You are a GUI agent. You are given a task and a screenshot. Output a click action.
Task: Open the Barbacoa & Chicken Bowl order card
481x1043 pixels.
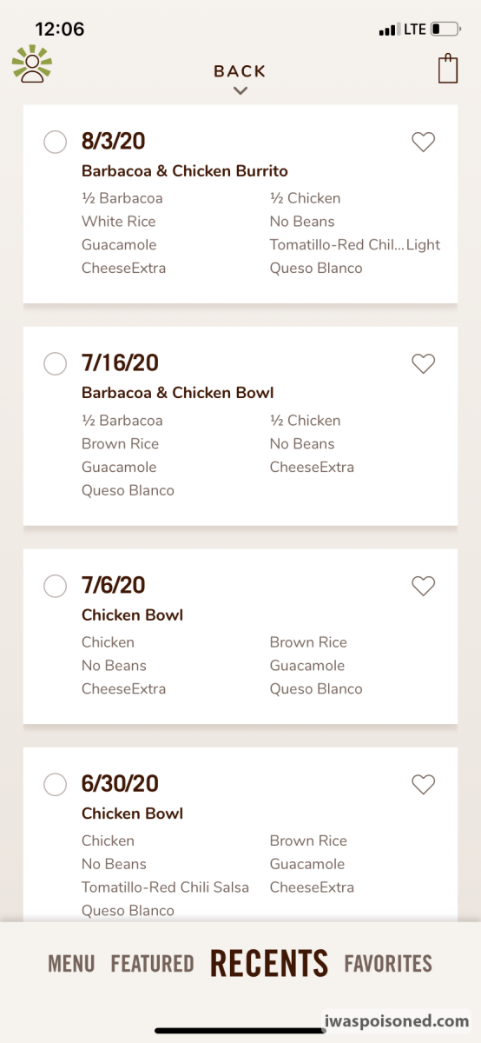(x=240, y=426)
